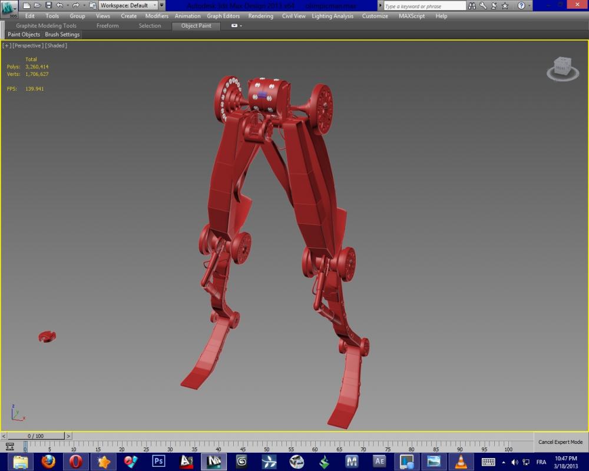Click the 3ds Max application menu logo
Image resolution: width=589 pixels, height=471 pixels.
point(9,9)
